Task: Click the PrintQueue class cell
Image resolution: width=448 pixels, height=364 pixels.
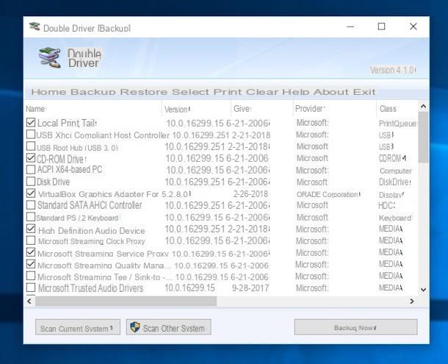Action: 398,124
